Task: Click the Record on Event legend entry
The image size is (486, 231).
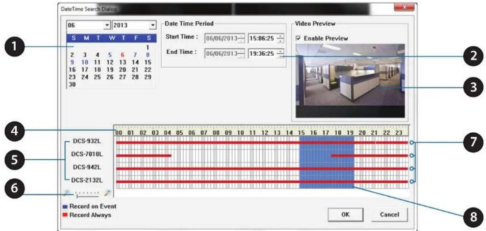Action: point(90,206)
